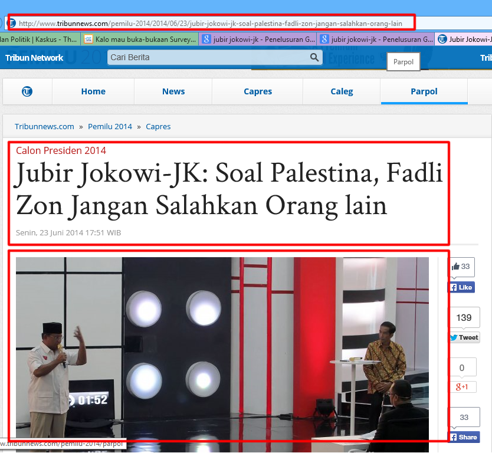The height and width of the screenshot is (453, 492).
Task: Follow the Tribunnews.com breadcrumb link
Action: point(44,126)
